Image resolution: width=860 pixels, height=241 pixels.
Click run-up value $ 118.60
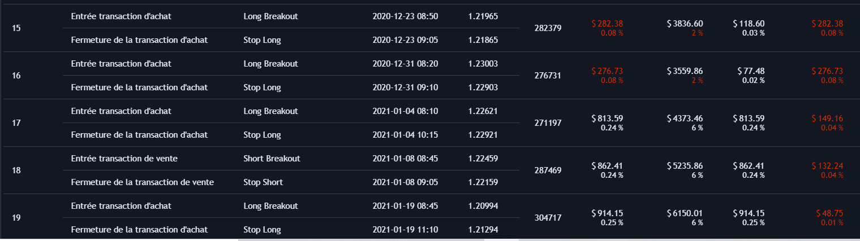pyautogui.click(x=749, y=24)
